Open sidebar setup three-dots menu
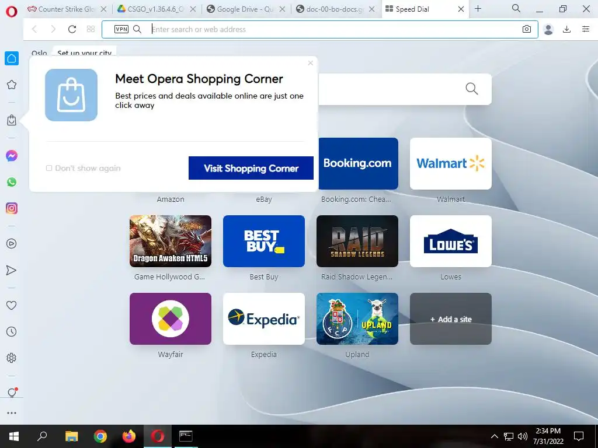Screen dimensions: 598x448 coord(12,413)
